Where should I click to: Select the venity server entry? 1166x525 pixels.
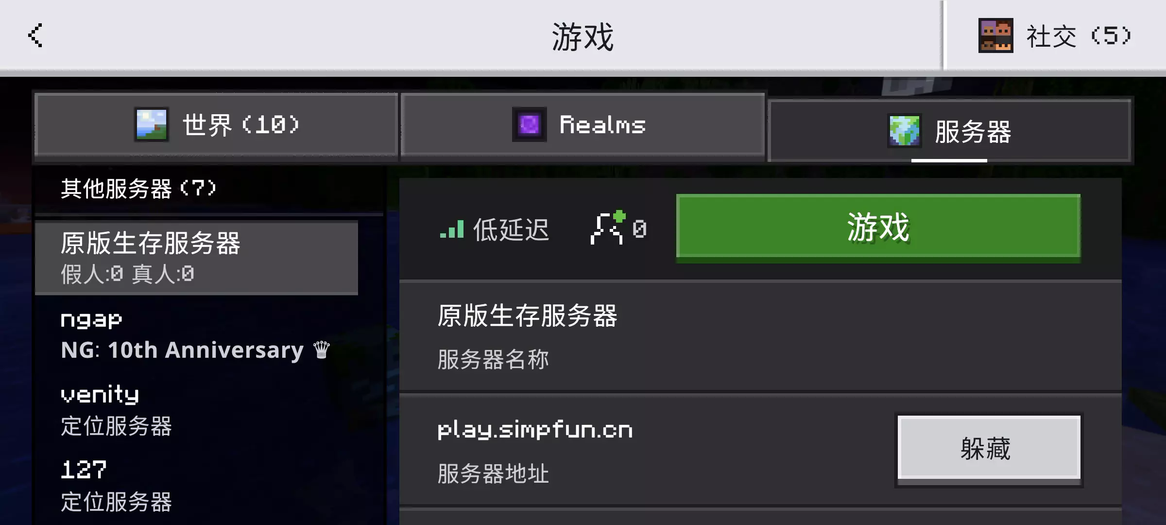[x=196, y=410]
